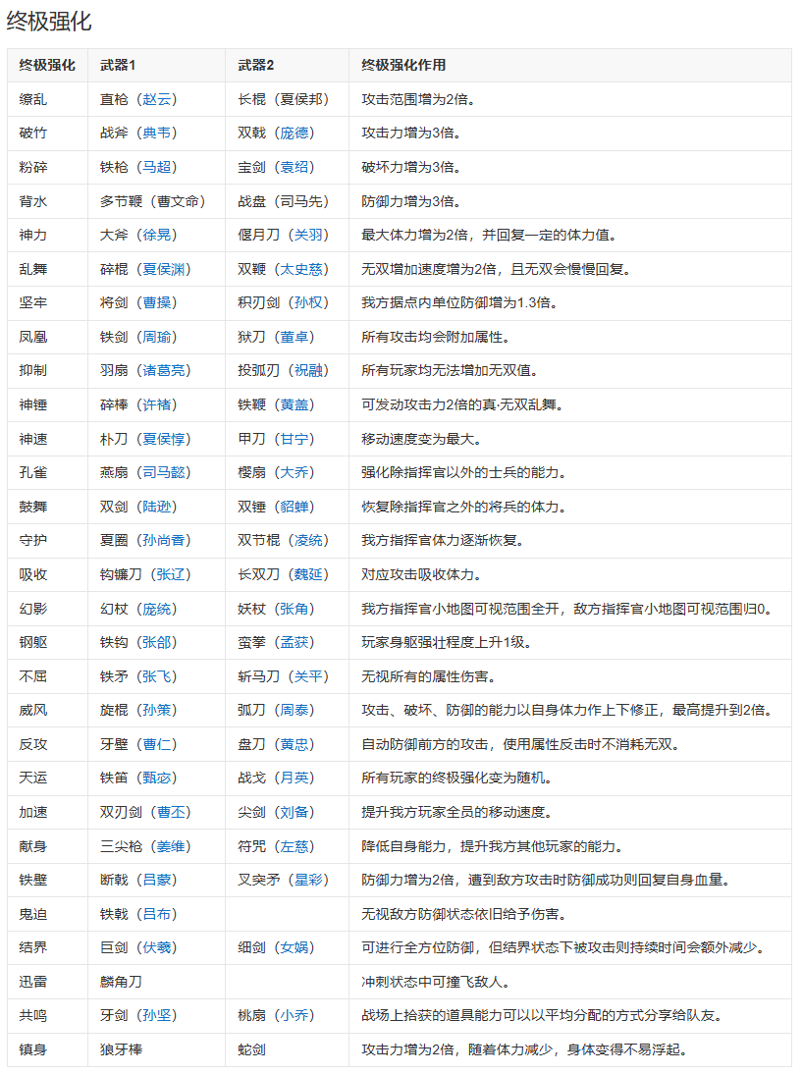Viewport: 803px width, 1074px height.
Task: Click the 貂蝉 link next to 双锤
Action: click(x=294, y=507)
